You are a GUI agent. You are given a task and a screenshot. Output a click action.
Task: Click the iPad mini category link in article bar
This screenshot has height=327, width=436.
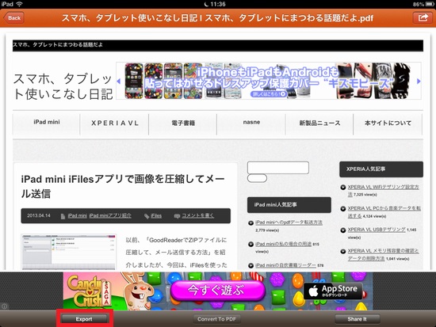[78, 215]
